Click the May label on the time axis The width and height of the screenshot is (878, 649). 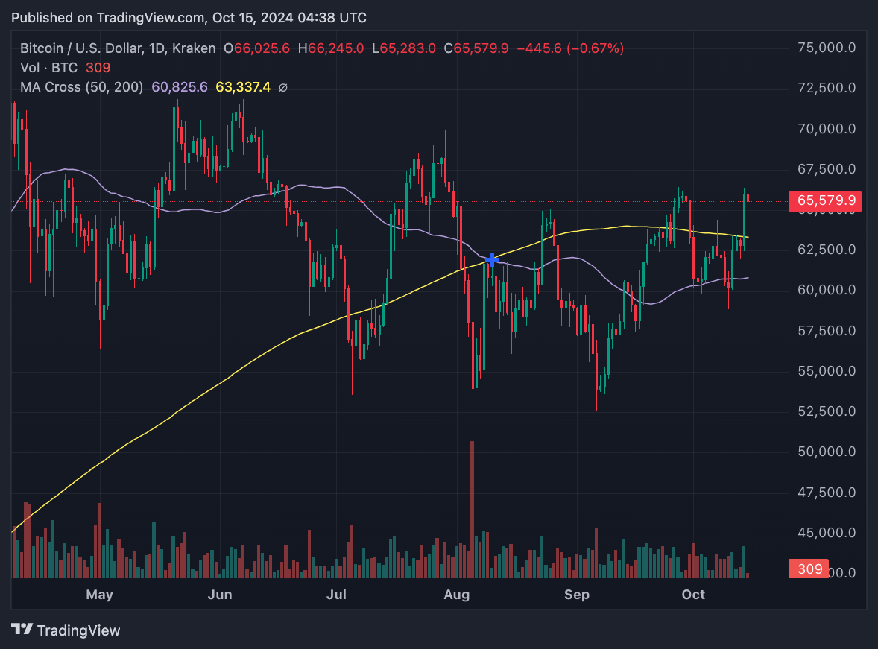pyautogui.click(x=99, y=595)
